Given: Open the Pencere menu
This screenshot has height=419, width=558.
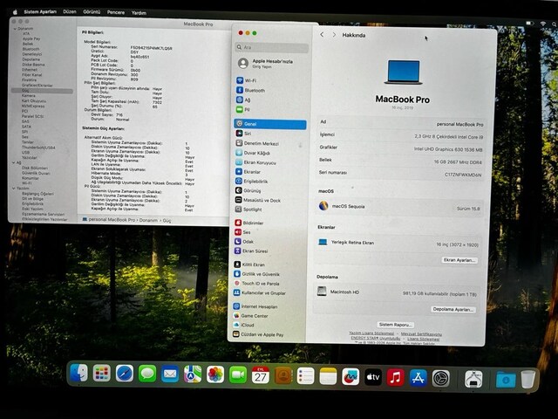Looking at the screenshot, I should (x=116, y=12).
